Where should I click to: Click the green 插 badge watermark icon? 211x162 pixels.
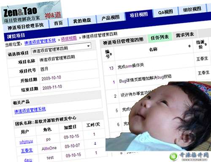point(173,157)
